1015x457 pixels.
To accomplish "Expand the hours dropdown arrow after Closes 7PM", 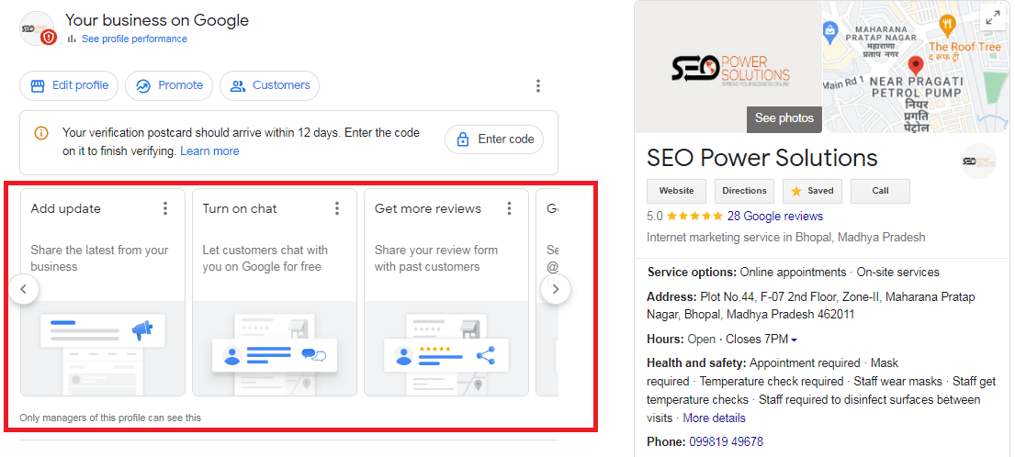I will (x=795, y=340).
